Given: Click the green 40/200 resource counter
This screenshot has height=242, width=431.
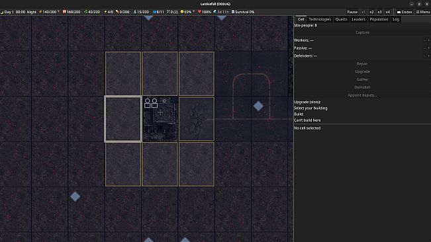Looking at the screenshot, I should tap(92, 12).
